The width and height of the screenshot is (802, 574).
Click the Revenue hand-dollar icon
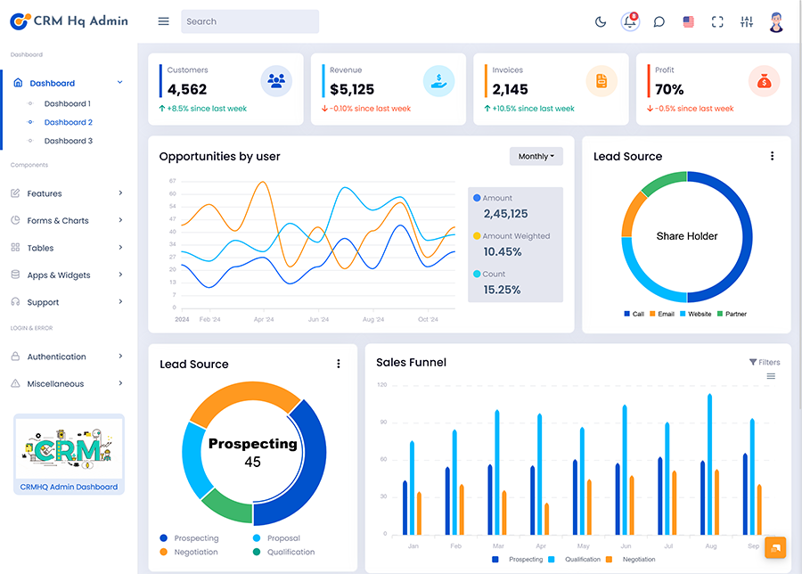pyautogui.click(x=438, y=81)
